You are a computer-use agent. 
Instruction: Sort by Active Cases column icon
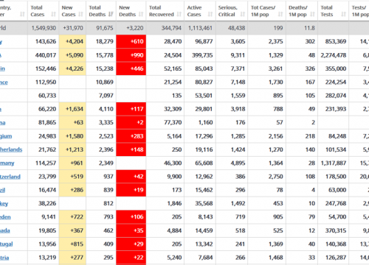point(210,14)
